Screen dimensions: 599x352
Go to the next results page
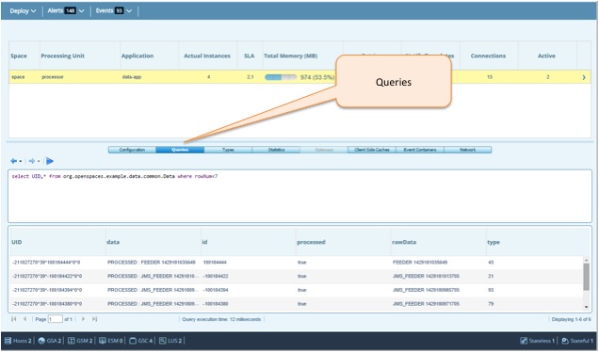[x=83, y=319]
